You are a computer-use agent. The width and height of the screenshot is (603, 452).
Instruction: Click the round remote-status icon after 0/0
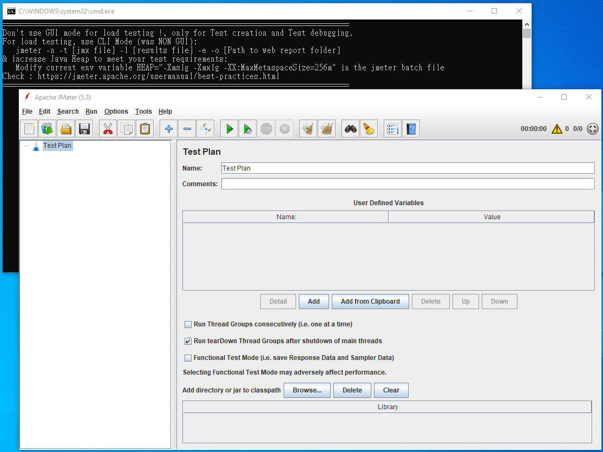click(593, 129)
